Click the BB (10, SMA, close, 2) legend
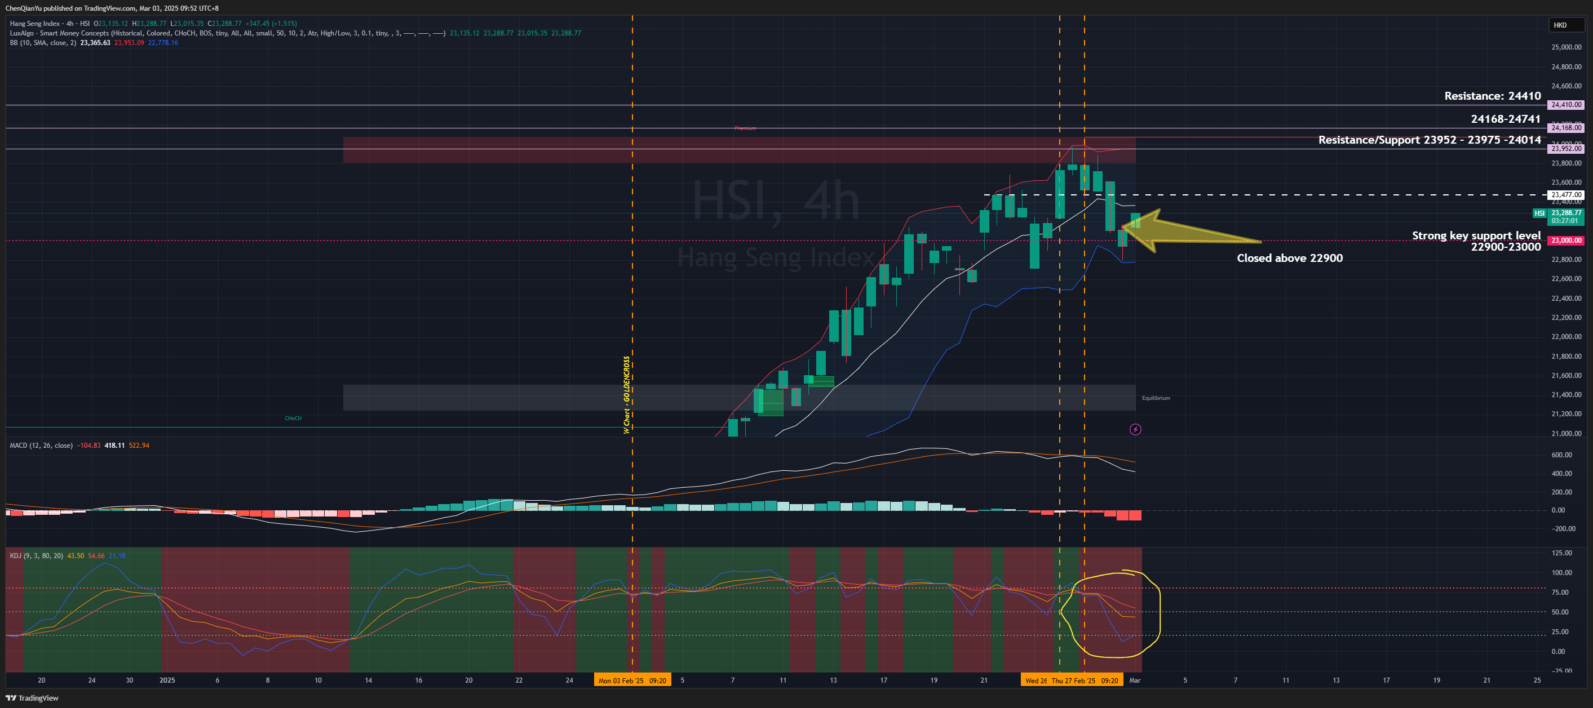Screen dimensions: 1593x708 tap(43, 43)
